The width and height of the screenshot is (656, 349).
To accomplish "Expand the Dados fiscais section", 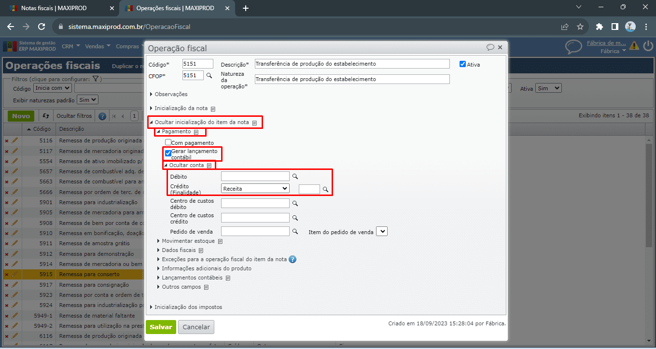I will pos(176,250).
